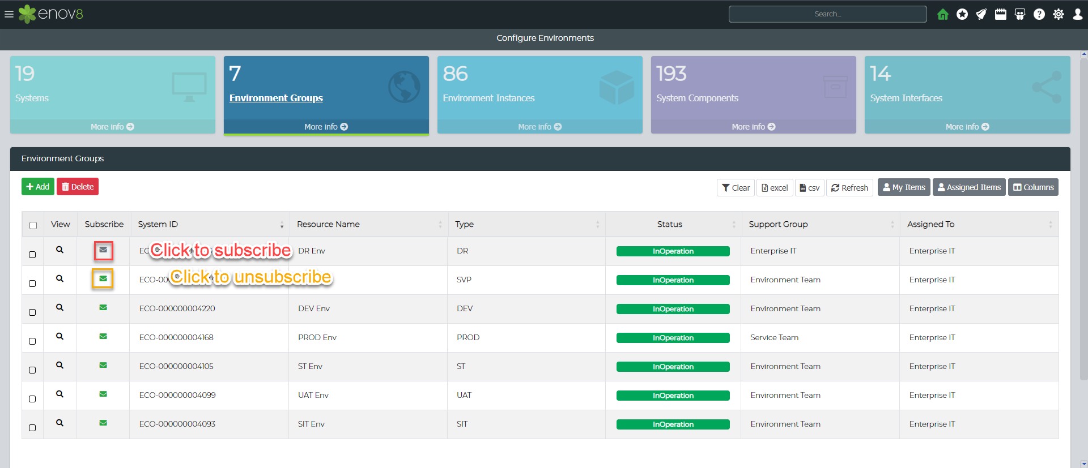Screen dimensions: 1088x468
Task: Click ECO-000000004220 system ID cell
Action: 177,308
